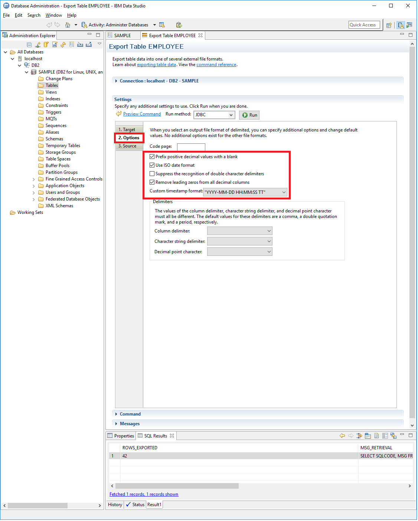Enable Suppress recognition of double character delimiters
This screenshot has width=418, height=521.
152,174
